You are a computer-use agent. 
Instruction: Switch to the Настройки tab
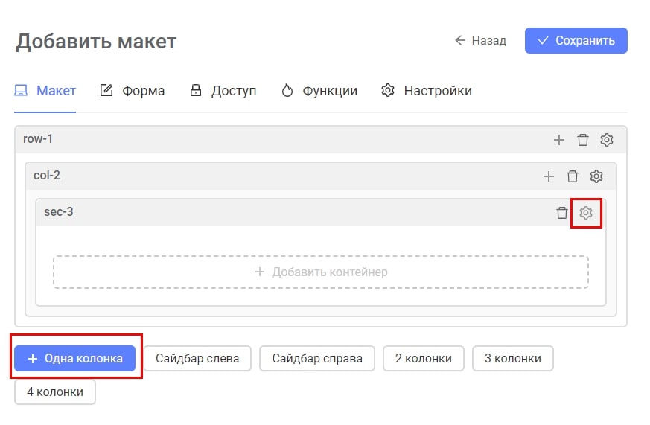(x=427, y=91)
